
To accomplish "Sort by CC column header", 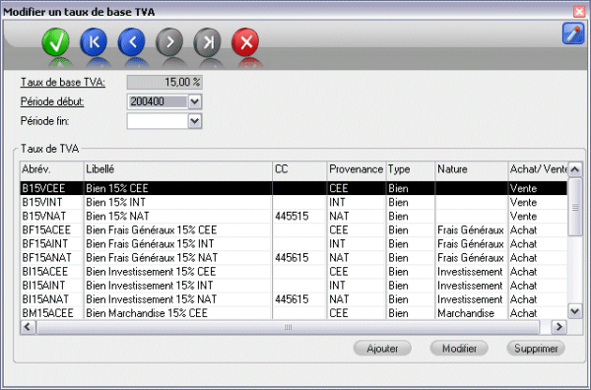I will (299, 169).
